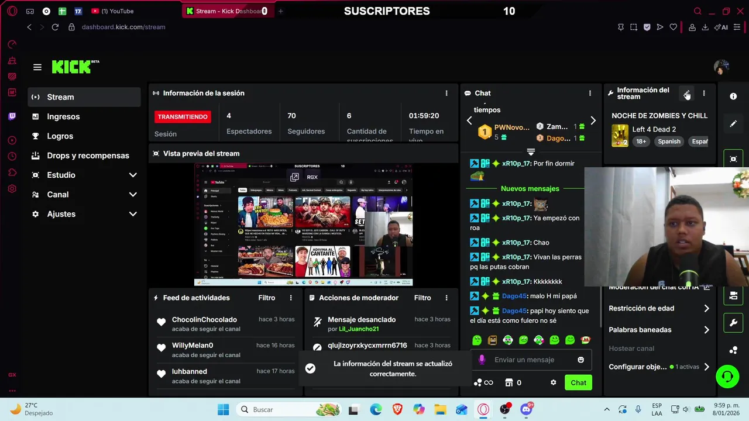Click WillyMelan0 follow activity entry
Screen dimensions: 749x421
[225, 350]
